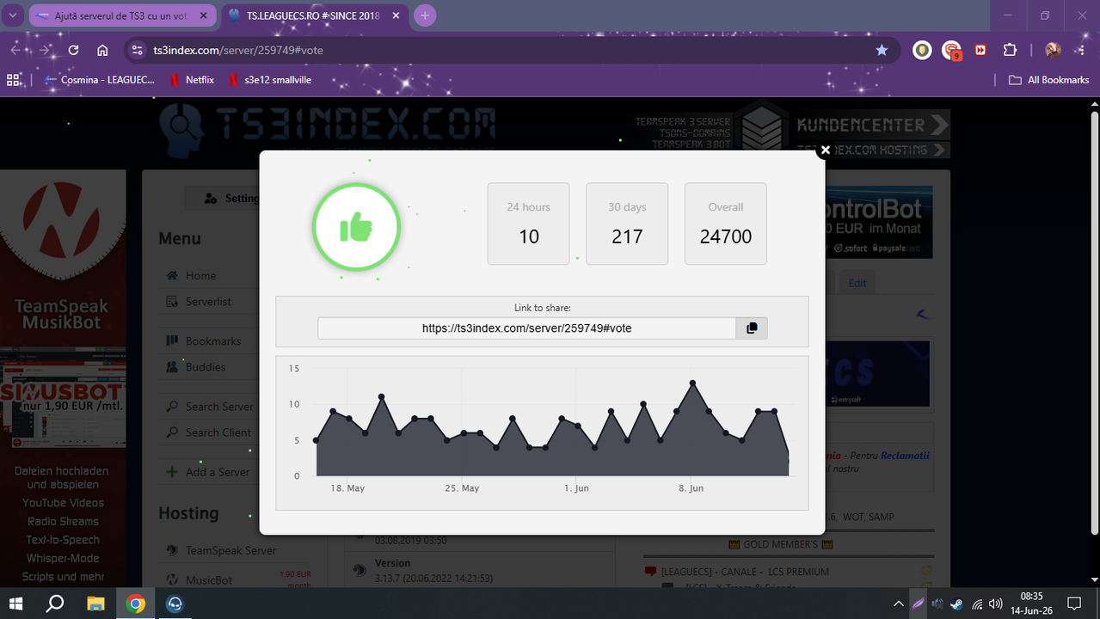The image size is (1100, 619).
Task: Select the share link URL field
Action: (x=526, y=328)
